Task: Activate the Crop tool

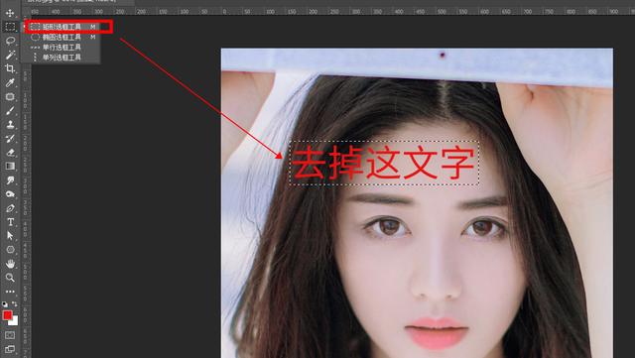Action: click(x=10, y=68)
